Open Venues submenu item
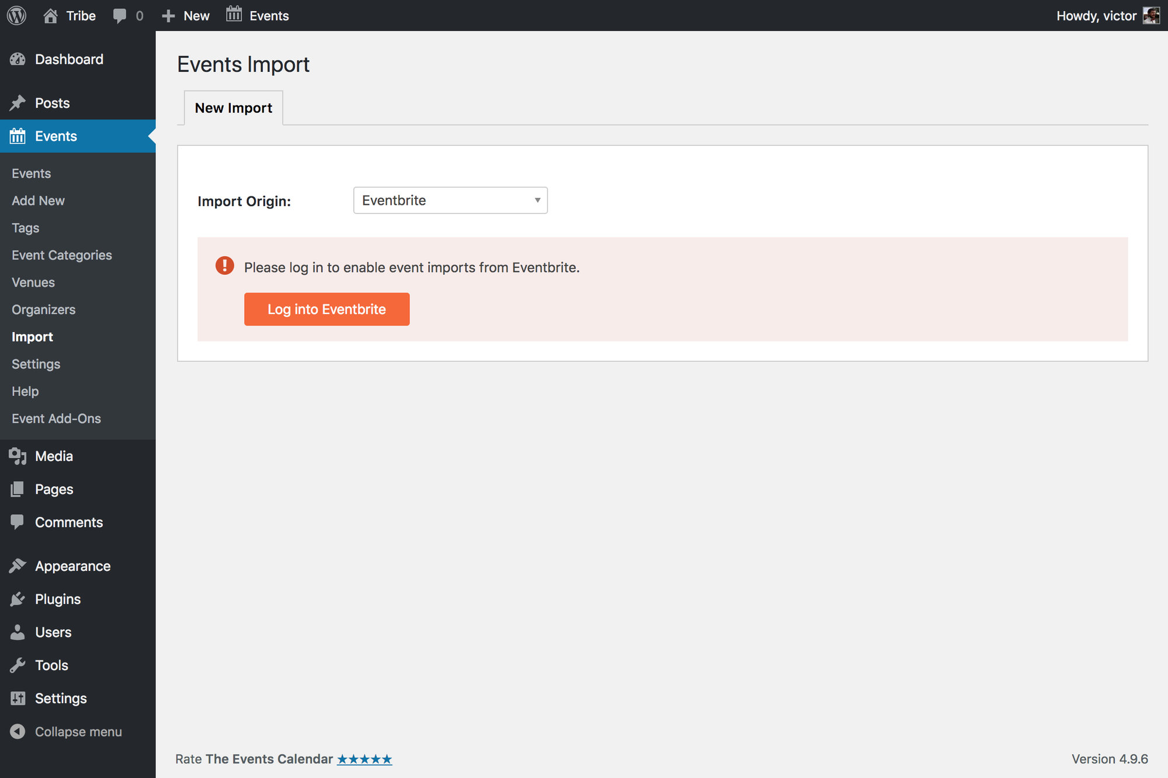 (x=33, y=282)
